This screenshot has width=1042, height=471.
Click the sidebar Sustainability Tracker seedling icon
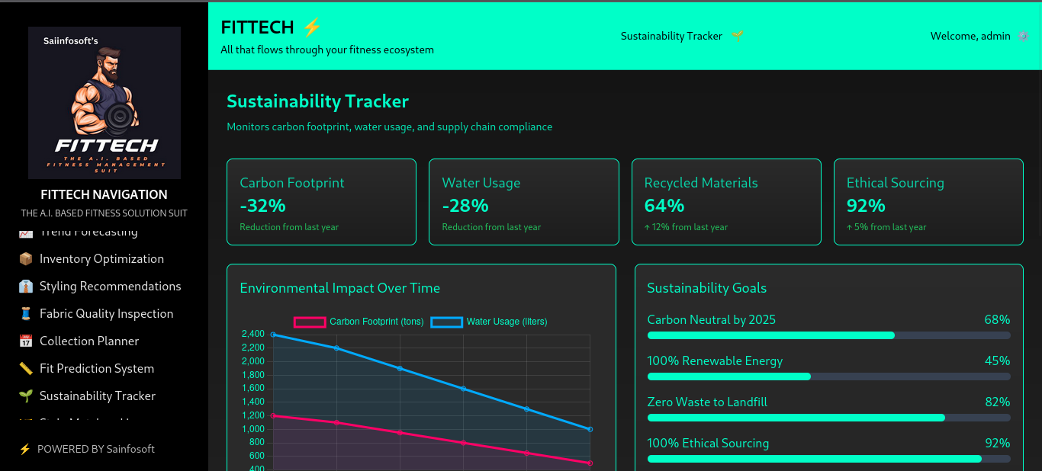coord(26,396)
